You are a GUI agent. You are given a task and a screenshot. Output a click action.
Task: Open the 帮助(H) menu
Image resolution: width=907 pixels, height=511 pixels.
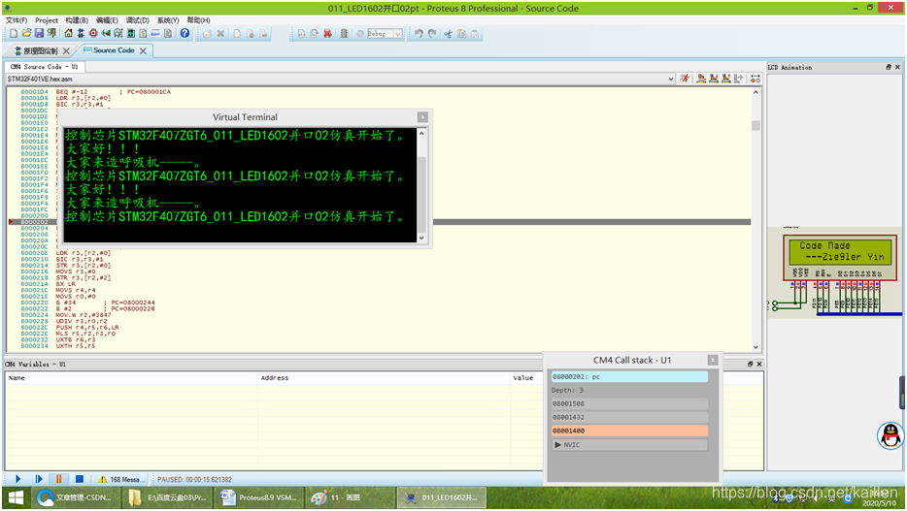[198, 20]
